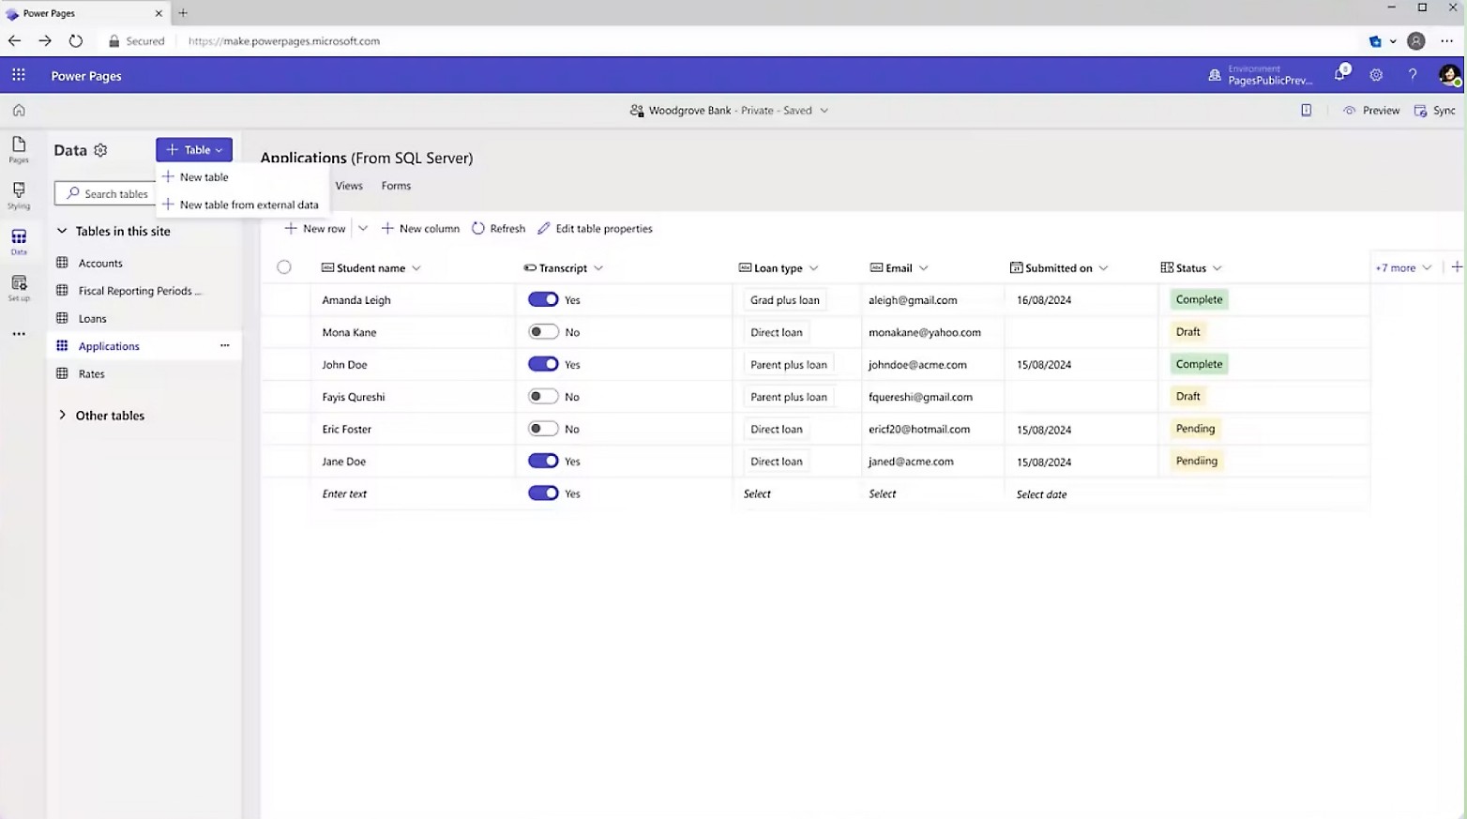This screenshot has height=819, width=1467.
Task: Open the Set up sidebar panel
Action: [x=18, y=286]
